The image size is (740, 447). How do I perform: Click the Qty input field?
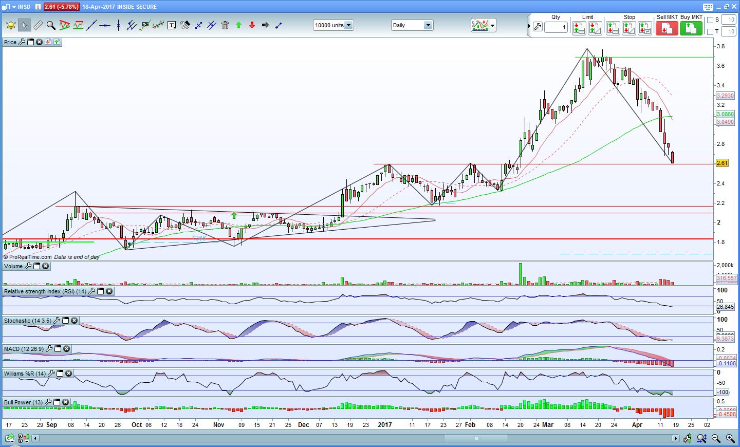[556, 27]
